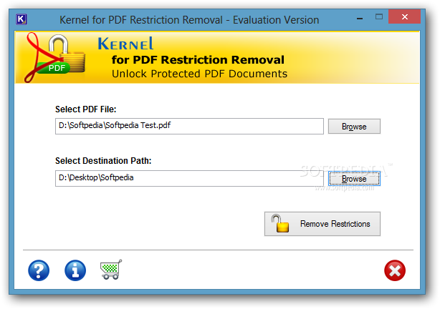The width and height of the screenshot is (440, 309).
Task: Click the 'Select PDF File:' label
Action: (85, 109)
